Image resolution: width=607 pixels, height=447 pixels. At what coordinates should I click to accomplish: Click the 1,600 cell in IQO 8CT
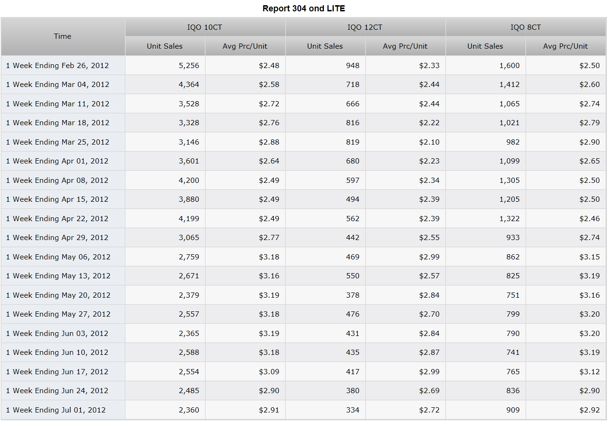(486, 66)
